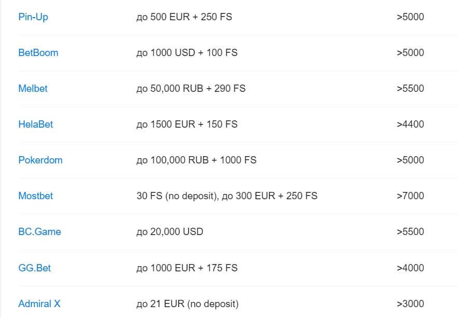458x317 pixels.
Task: Open the Pin-Up casino link
Action: [33, 17]
